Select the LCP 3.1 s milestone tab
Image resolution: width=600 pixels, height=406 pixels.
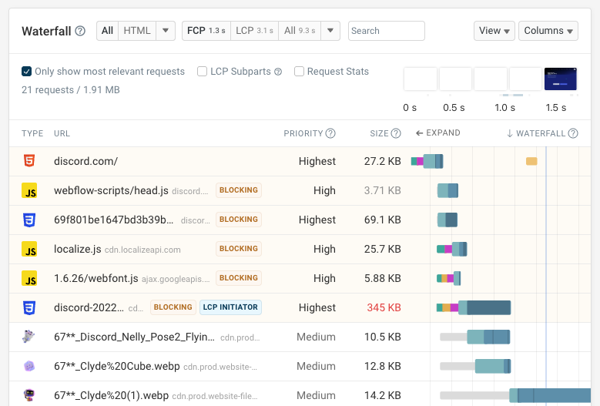tap(254, 31)
